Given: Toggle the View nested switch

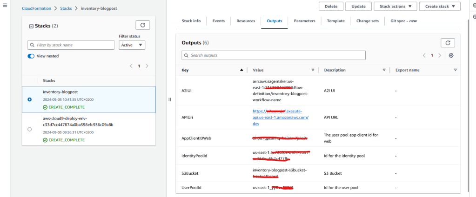Looking at the screenshot, I should (x=31, y=56).
